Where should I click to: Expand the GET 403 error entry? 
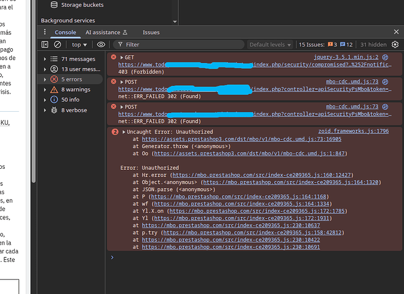click(x=122, y=58)
